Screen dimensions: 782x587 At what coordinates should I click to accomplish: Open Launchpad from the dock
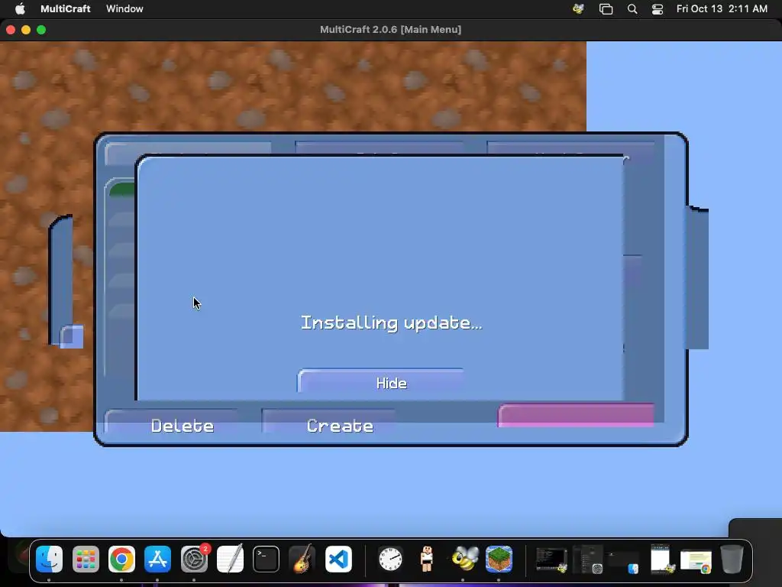(86, 559)
